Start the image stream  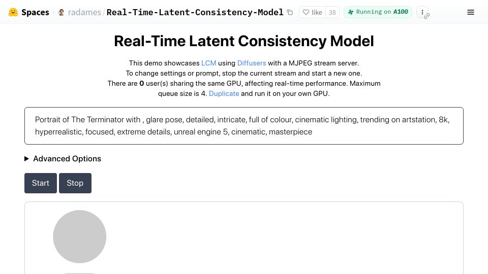[x=41, y=183]
